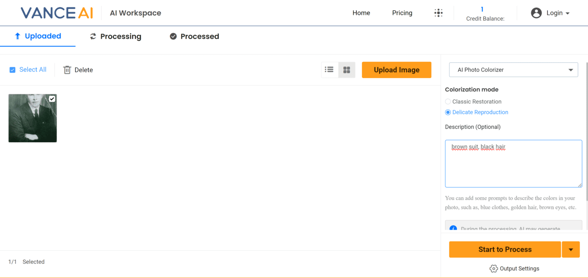Click the Colorization mode heading

point(471,89)
